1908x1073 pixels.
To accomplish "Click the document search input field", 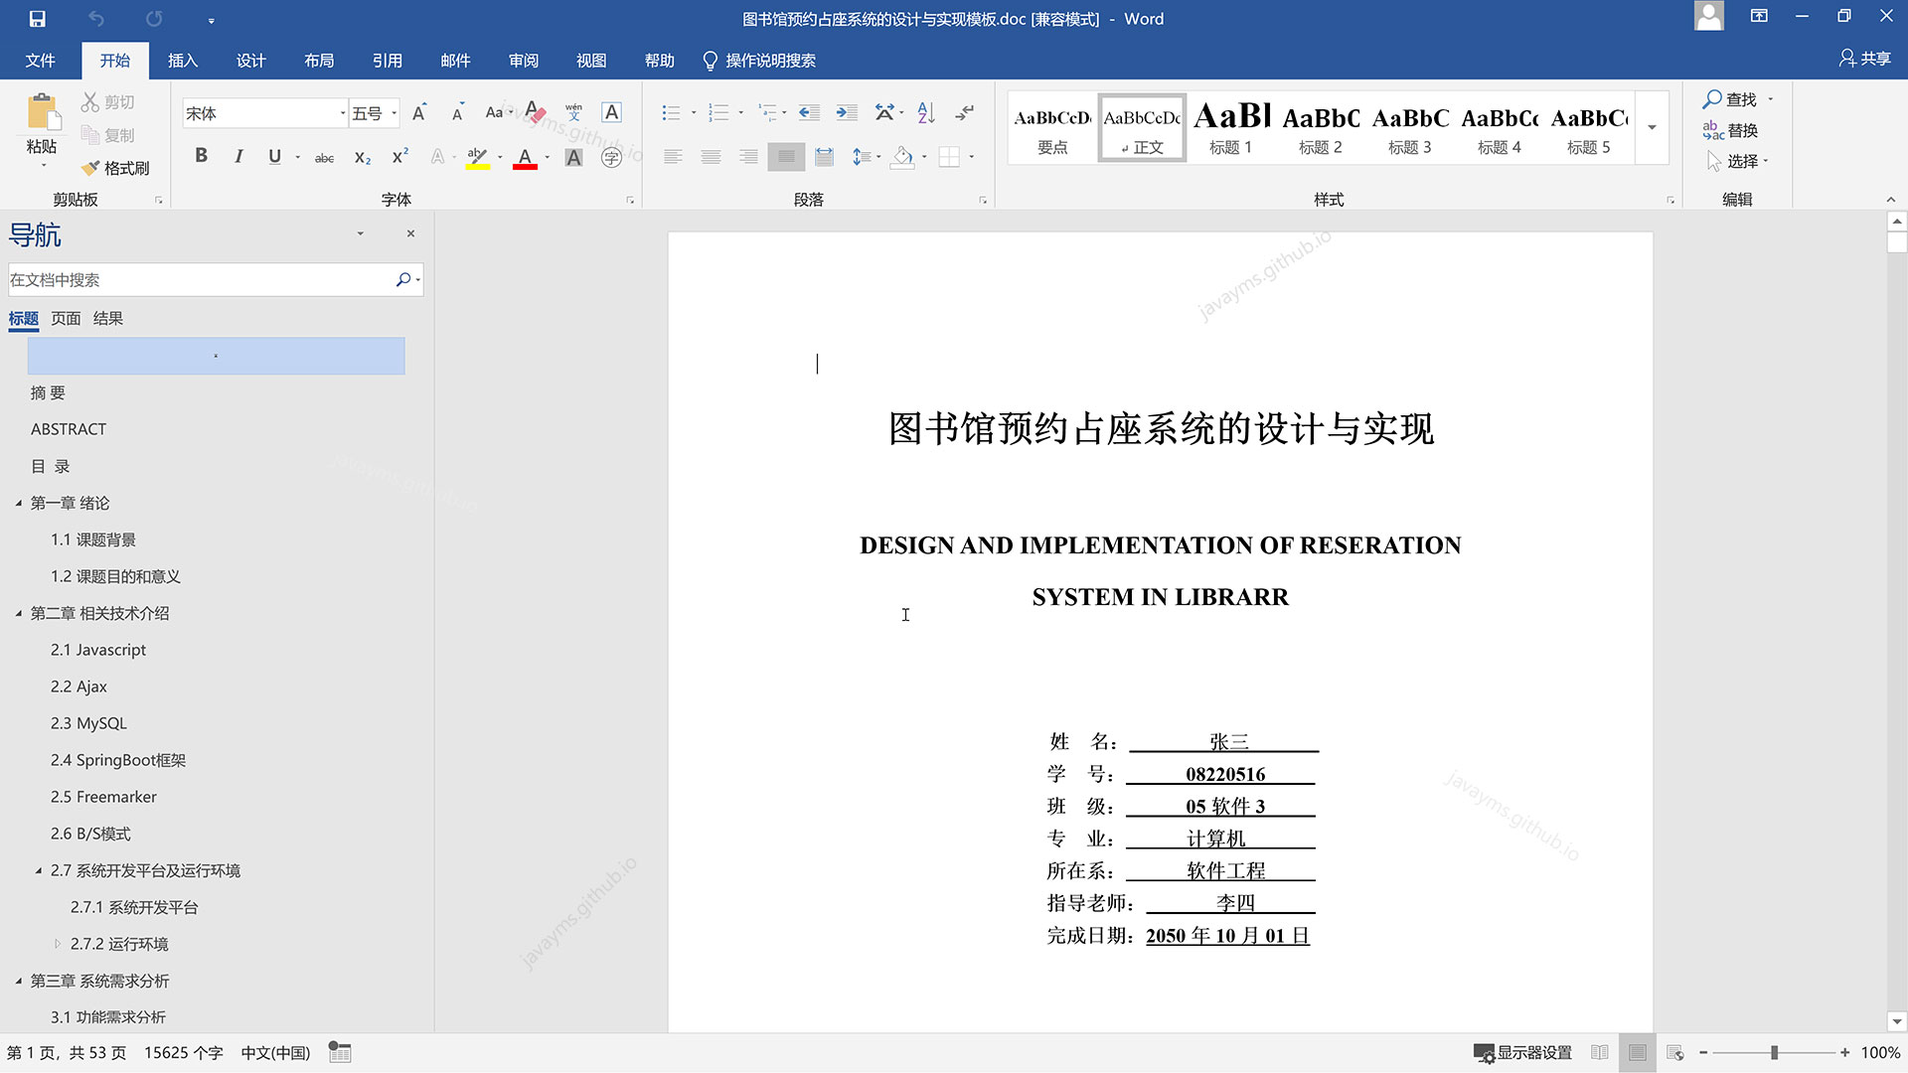I will coord(199,280).
